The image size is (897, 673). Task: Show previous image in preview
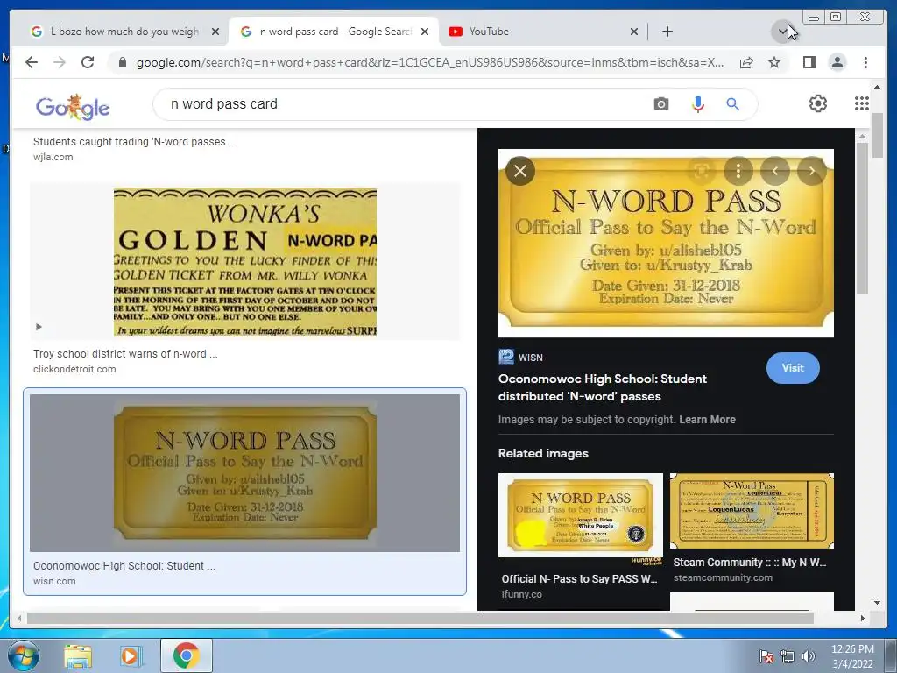point(775,171)
